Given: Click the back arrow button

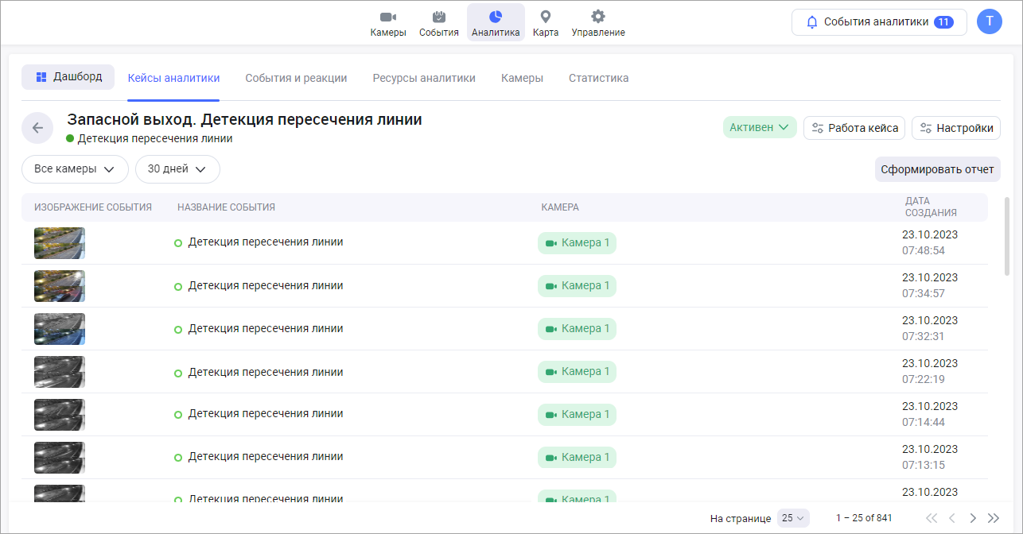Looking at the screenshot, I should pyautogui.click(x=37, y=128).
